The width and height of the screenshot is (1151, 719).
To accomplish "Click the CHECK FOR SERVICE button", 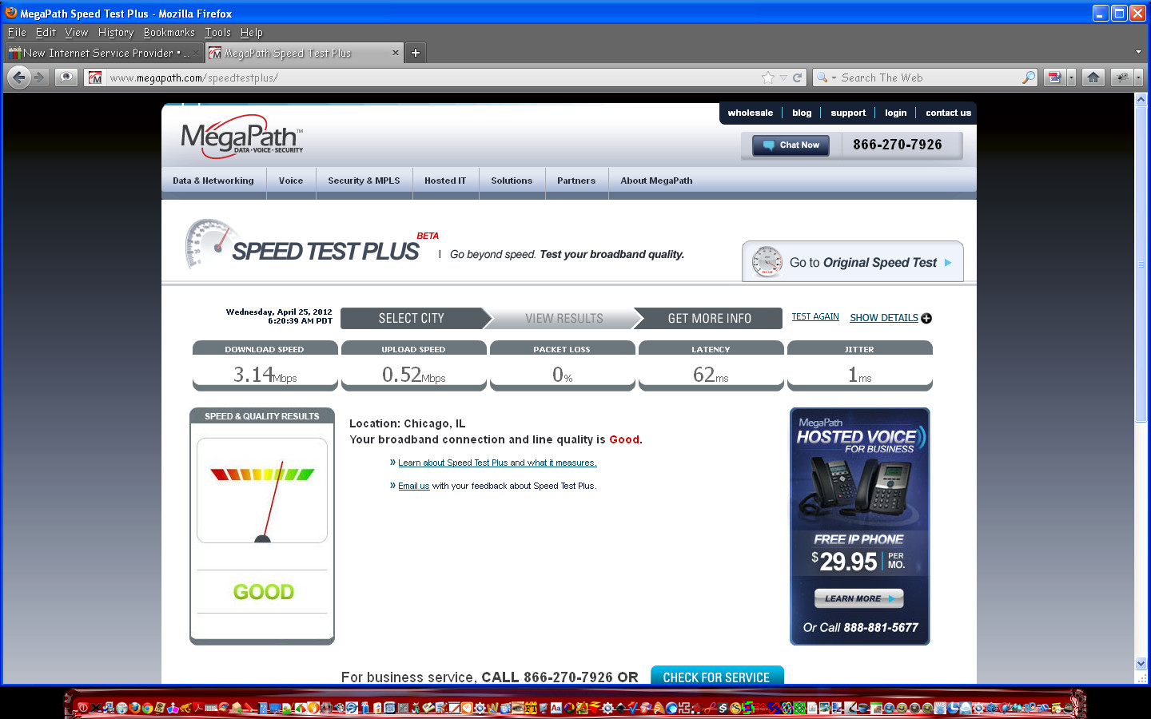I will 717,677.
